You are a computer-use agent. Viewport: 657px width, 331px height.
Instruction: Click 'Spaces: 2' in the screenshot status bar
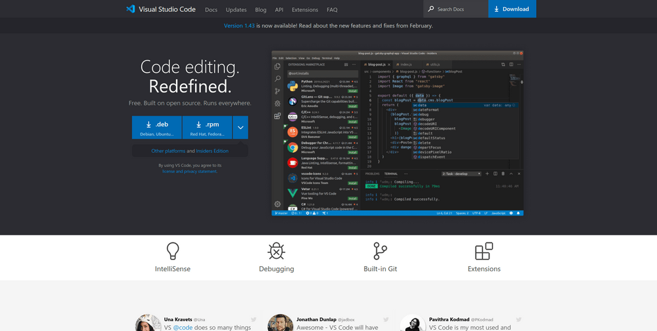point(462,213)
